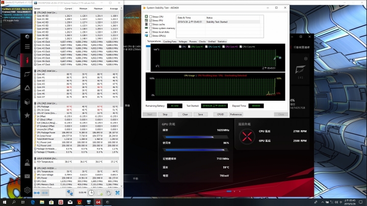
Task: Enable Stress local disks checkbox
Action: pos(151,32)
